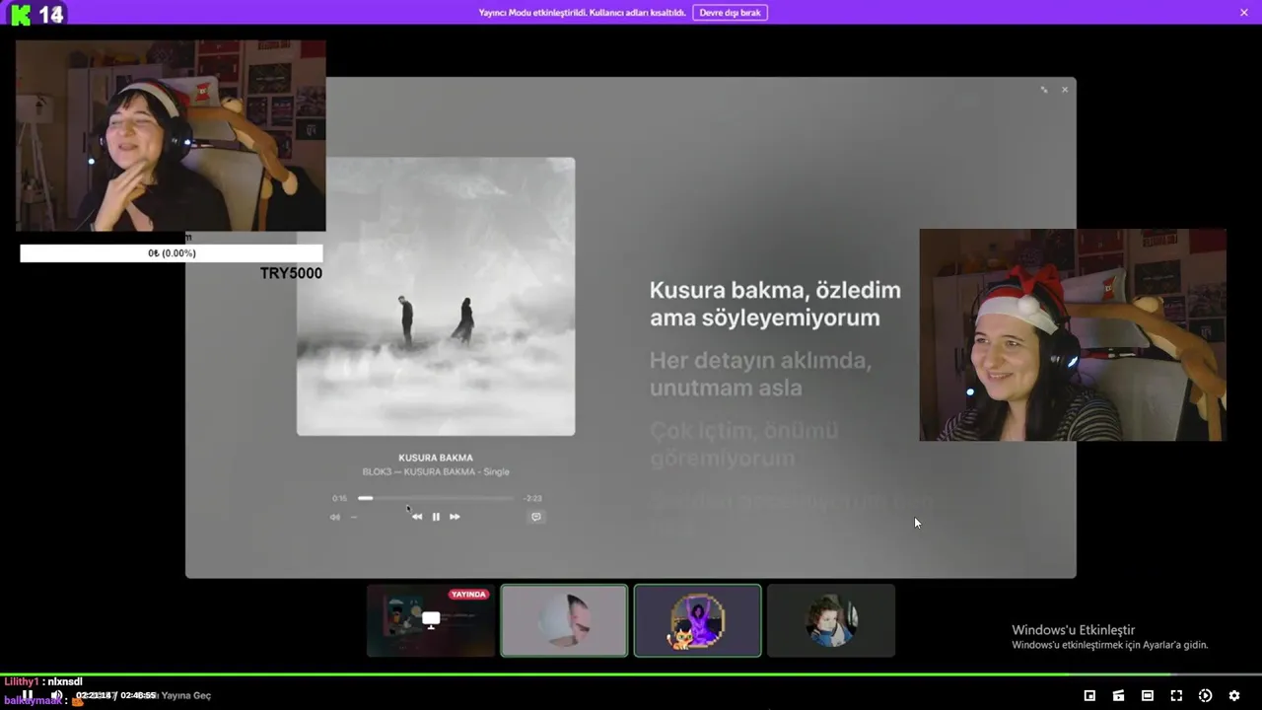
Task: Open mini player picture-in-picture mode
Action: (1089, 695)
